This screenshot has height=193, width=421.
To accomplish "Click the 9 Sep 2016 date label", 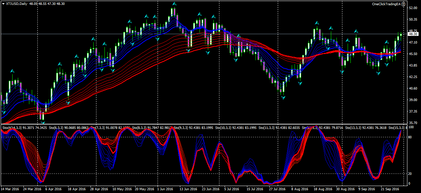I will (367, 189).
